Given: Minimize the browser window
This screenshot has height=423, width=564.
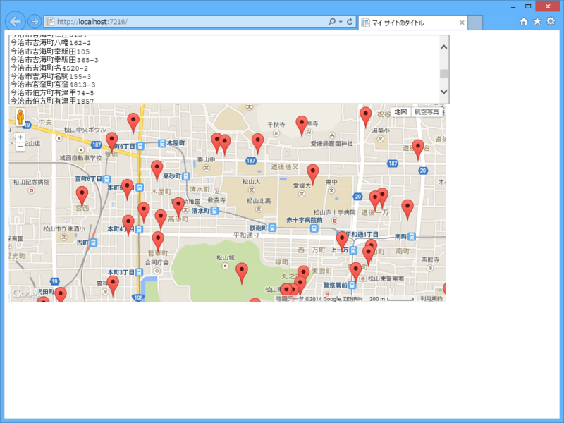Looking at the screenshot, I should point(513,7).
